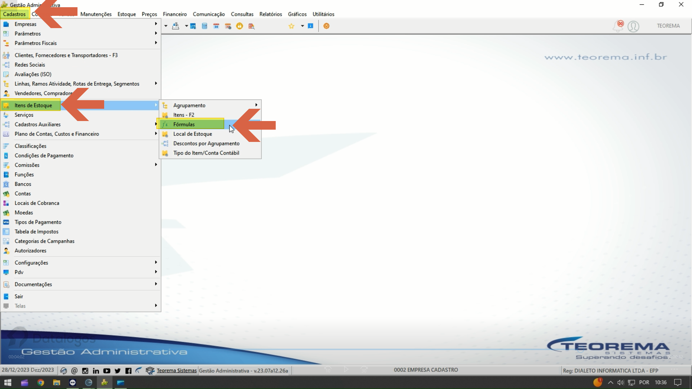Expand the Configurações submenu

click(156, 263)
